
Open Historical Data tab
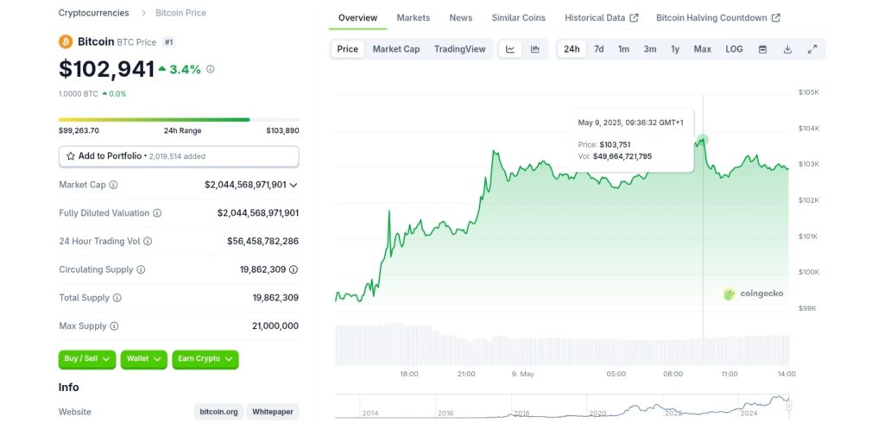coord(602,17)
